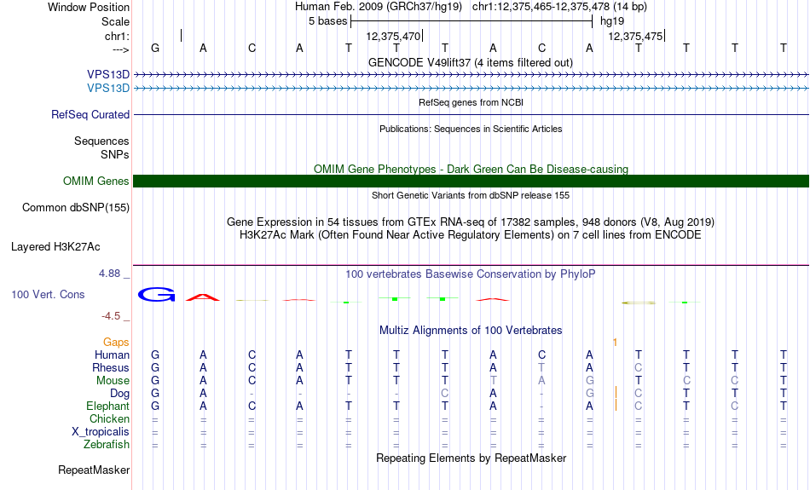Click the OMIM Gene Phenotypes title text

pos(472,169)
